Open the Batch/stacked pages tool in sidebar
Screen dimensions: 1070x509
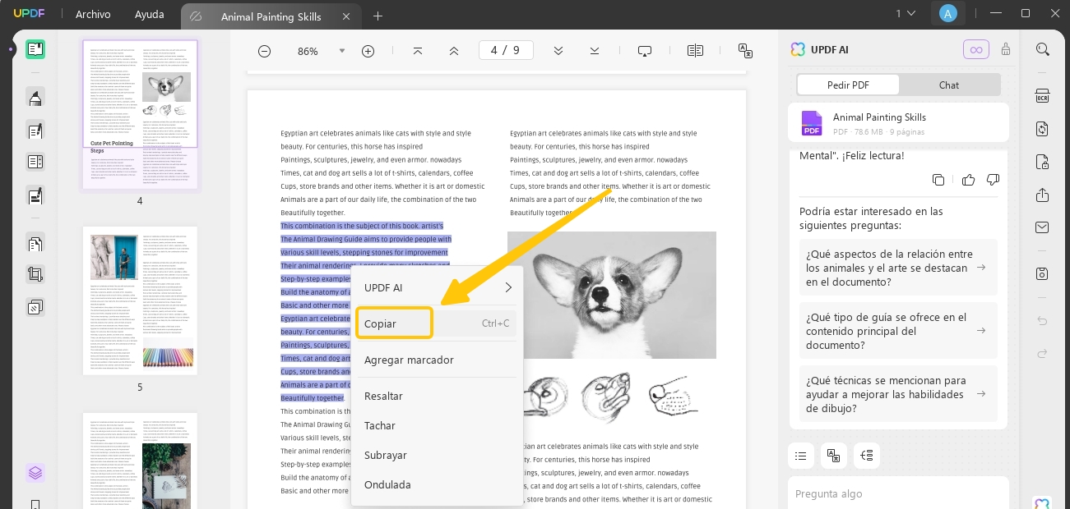coord(35,307)
